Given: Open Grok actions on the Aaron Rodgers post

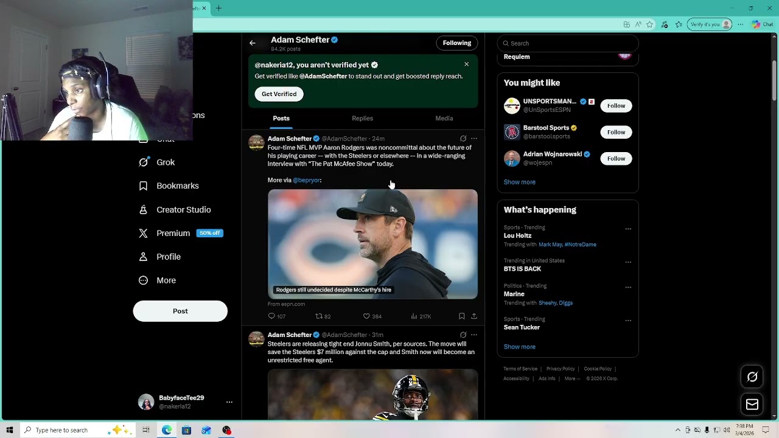Looking at the screenshot, I should click(463, 139).
